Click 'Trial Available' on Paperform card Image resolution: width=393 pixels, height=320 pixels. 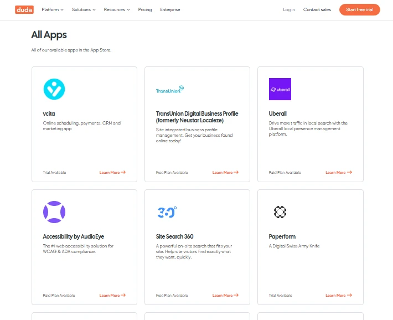coord(281,296)
